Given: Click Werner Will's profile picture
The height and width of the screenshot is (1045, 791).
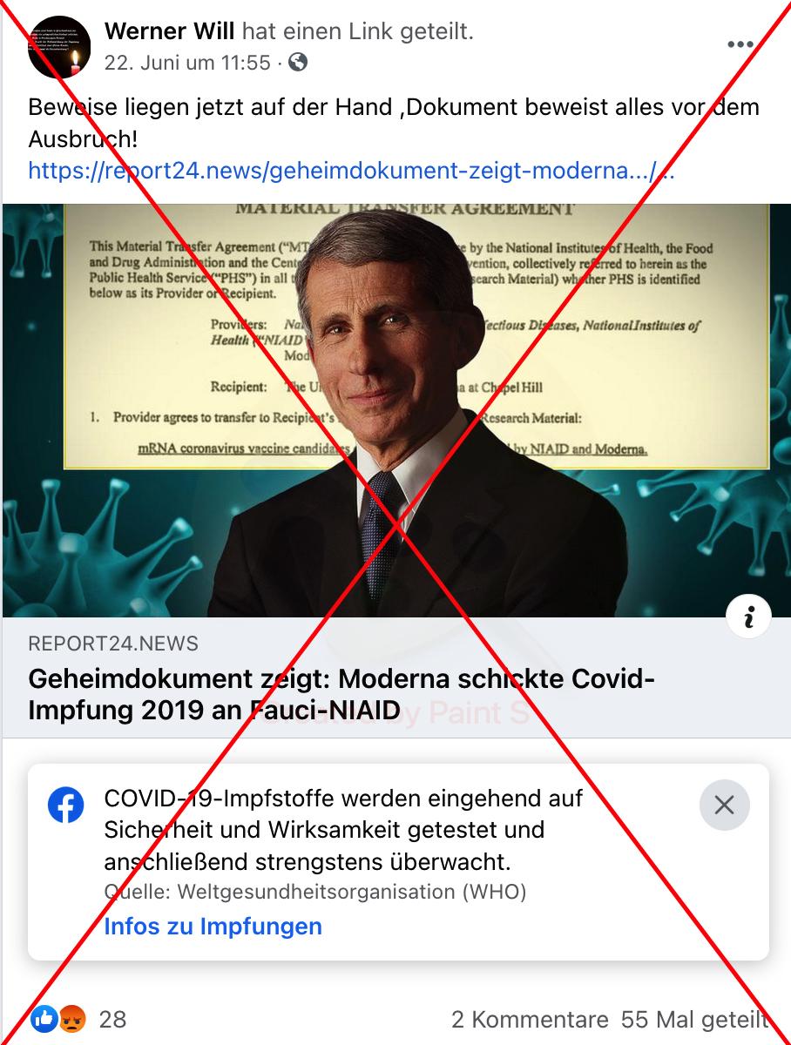Looking at the screenshot, I should click(59, 47).
